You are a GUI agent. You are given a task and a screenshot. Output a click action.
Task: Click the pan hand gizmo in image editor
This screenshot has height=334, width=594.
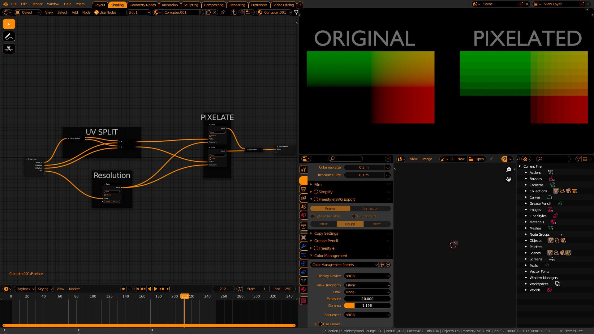[x=509, y=179]
